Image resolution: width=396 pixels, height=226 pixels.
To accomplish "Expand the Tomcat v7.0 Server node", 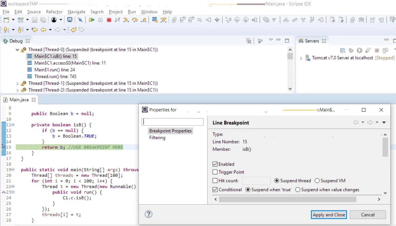I will [x=301, y=58].
